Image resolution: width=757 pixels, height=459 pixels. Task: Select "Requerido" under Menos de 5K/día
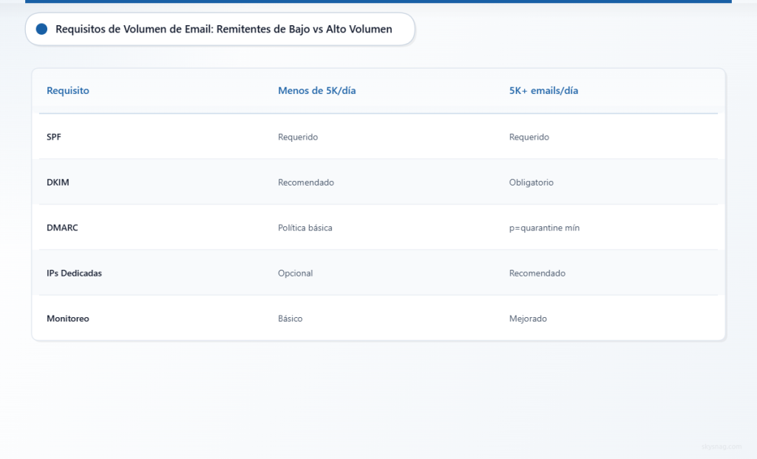[x=298, y=137]
